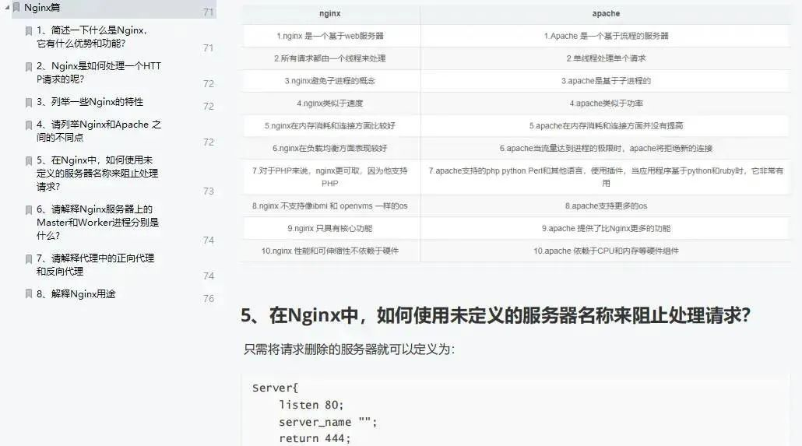Click code line return 444;

point(315,439)
